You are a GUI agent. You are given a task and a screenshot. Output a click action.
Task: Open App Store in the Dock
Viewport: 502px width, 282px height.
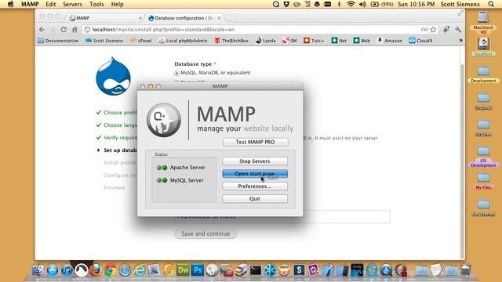[x=53, y=270]
